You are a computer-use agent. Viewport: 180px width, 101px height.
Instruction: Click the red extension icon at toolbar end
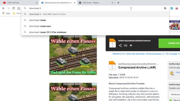coord(177,8)
